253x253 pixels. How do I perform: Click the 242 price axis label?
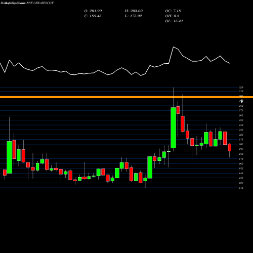[241, 125]
